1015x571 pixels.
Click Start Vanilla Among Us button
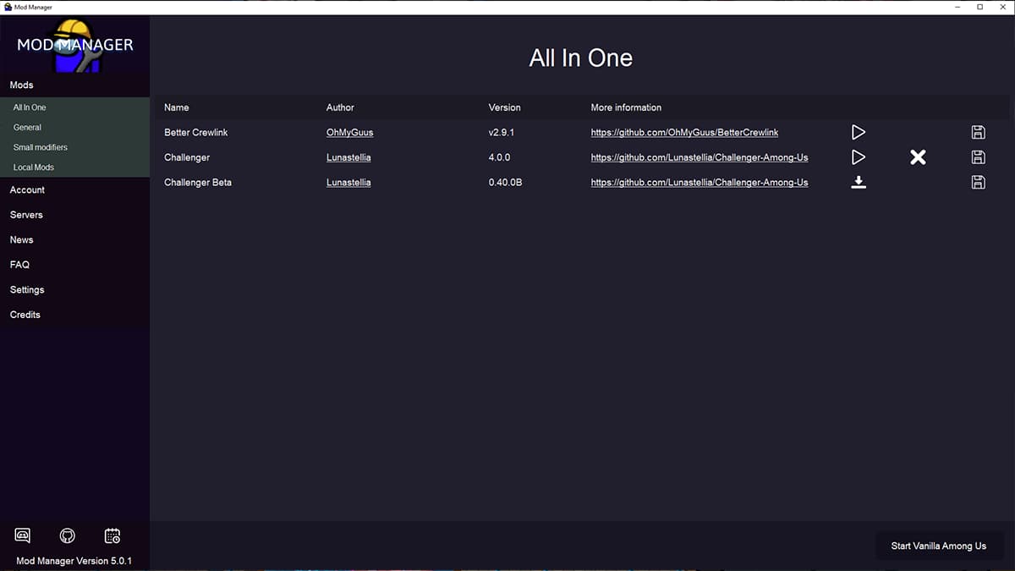point(938,546)
